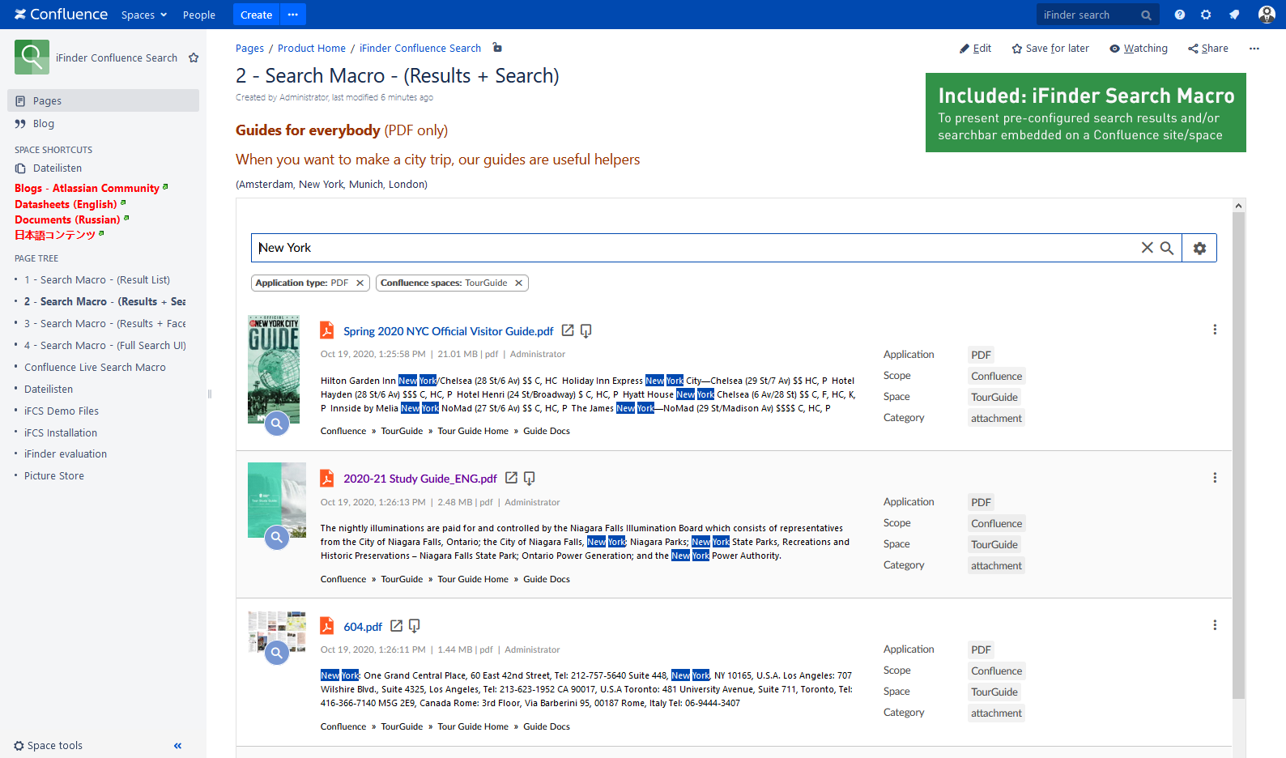Open Spring 2020 NYC guide in new window
The image size is (1286, 758).
click(x=568, y=330)
